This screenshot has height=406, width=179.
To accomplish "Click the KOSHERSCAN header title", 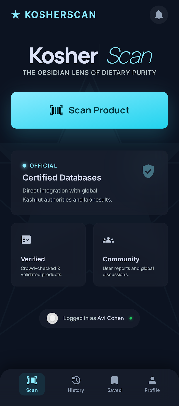I will point(60,15).
